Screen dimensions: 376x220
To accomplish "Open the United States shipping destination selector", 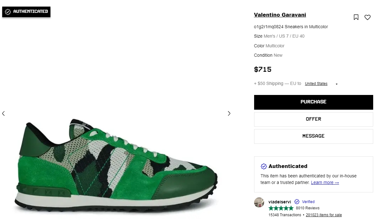I will (316, 84).
